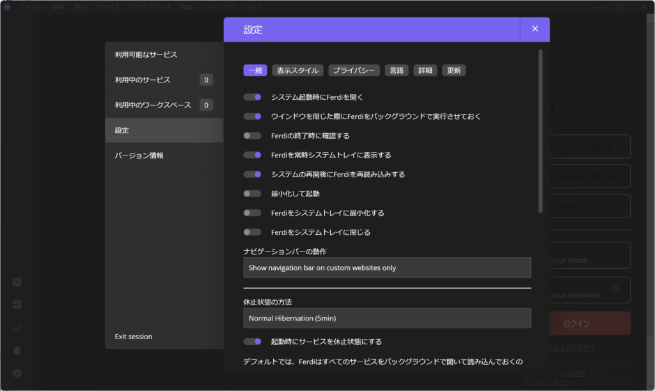This screenshot has width=655, height=391.
Task: Toggle password visibility eye icon on login page
Action: (x=615, y=289)
